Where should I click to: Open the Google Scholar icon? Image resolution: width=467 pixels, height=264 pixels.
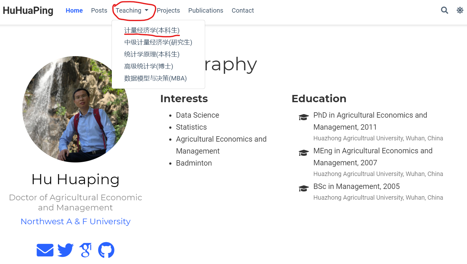point(85,250)
